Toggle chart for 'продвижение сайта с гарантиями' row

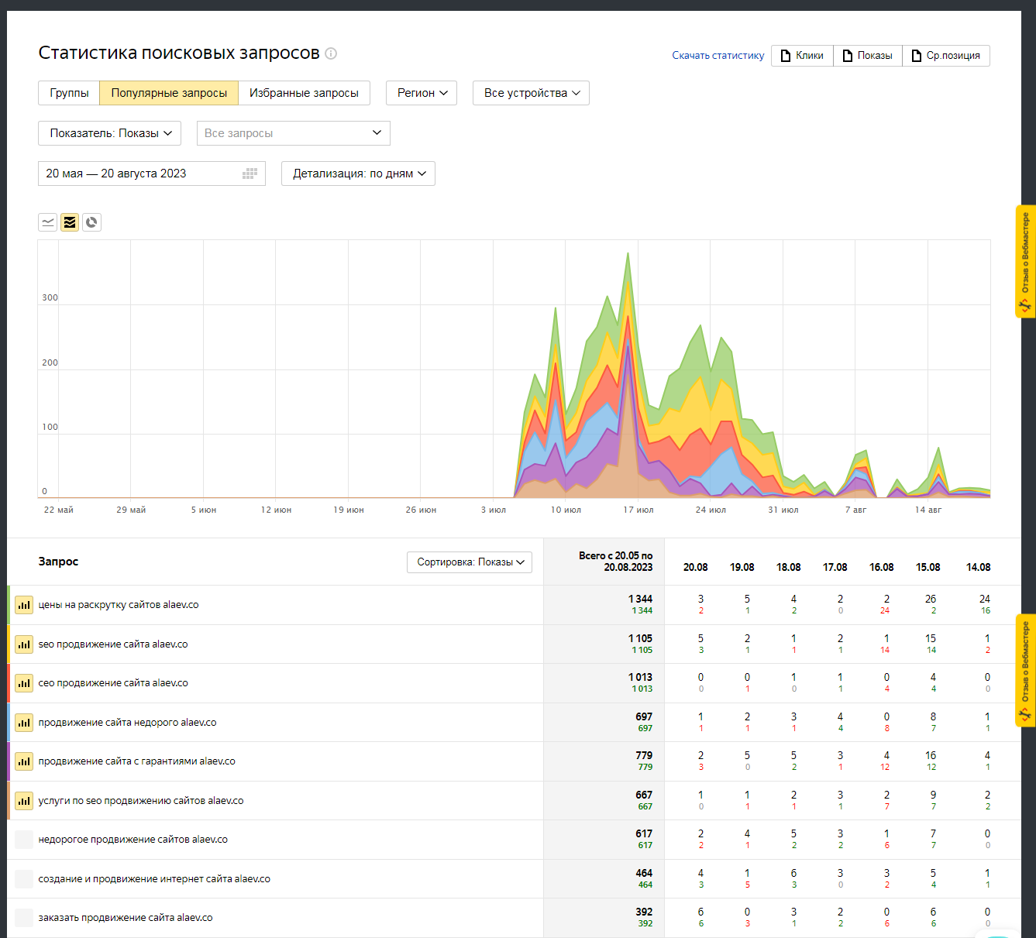24,761
